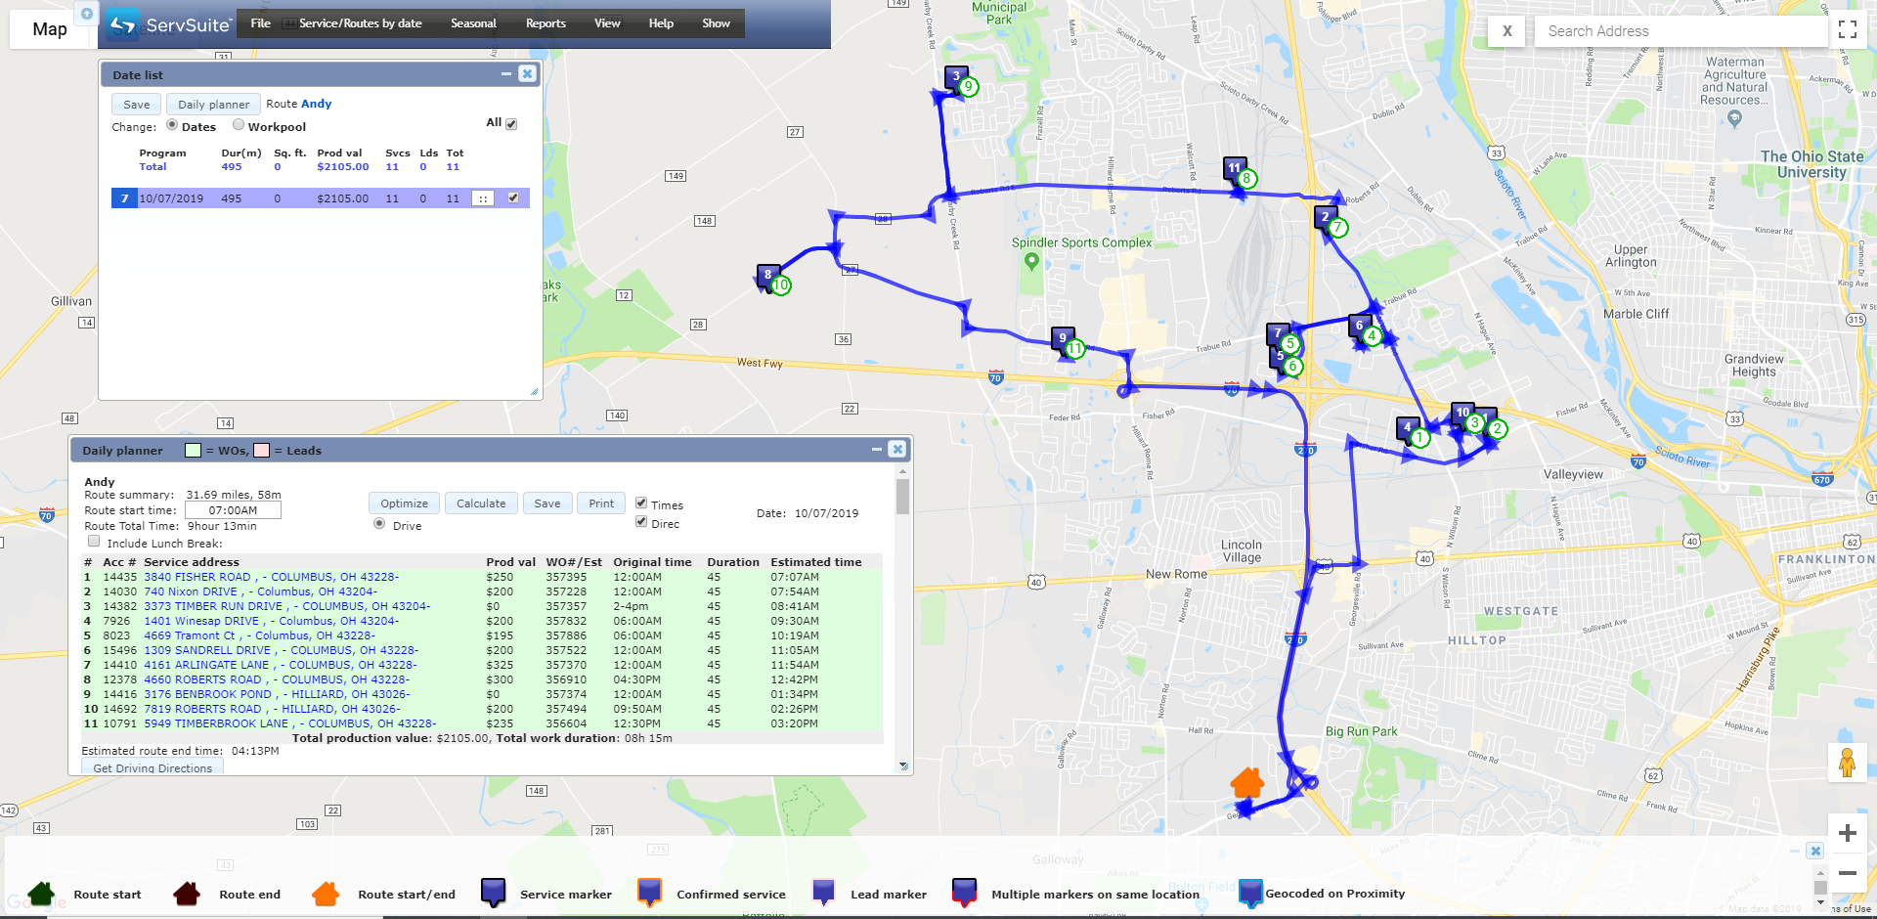Click the Route end legend house icon

pyautogui.click(x=187, y=894)
